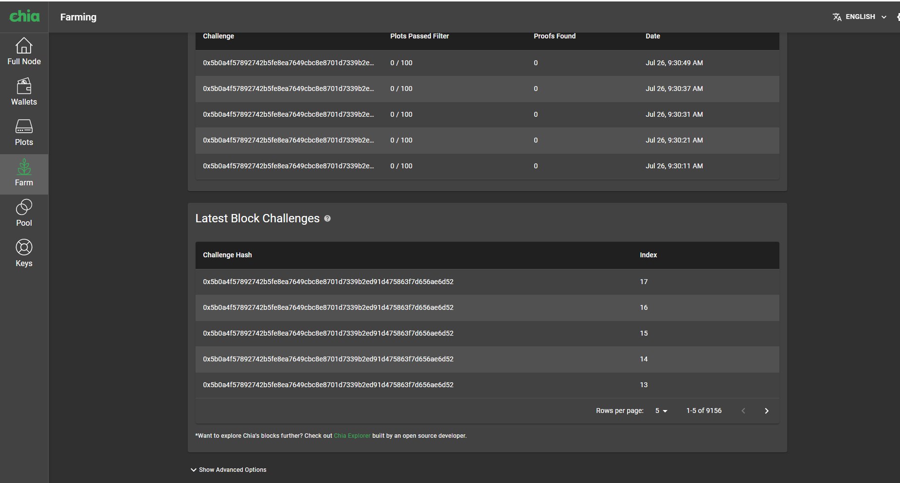Image resolution: width=900 pixels, height=483 pixels.
Task: Go to the Plots section
Action: point(24,133)
